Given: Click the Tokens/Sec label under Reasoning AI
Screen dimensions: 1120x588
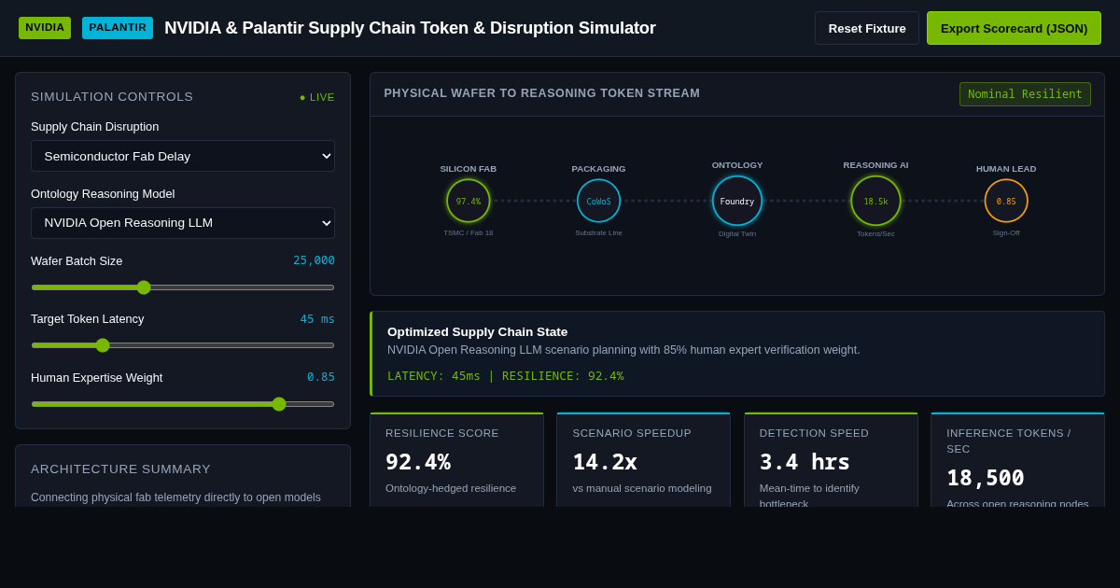Looking at the screenshot, I should [875, 234].
